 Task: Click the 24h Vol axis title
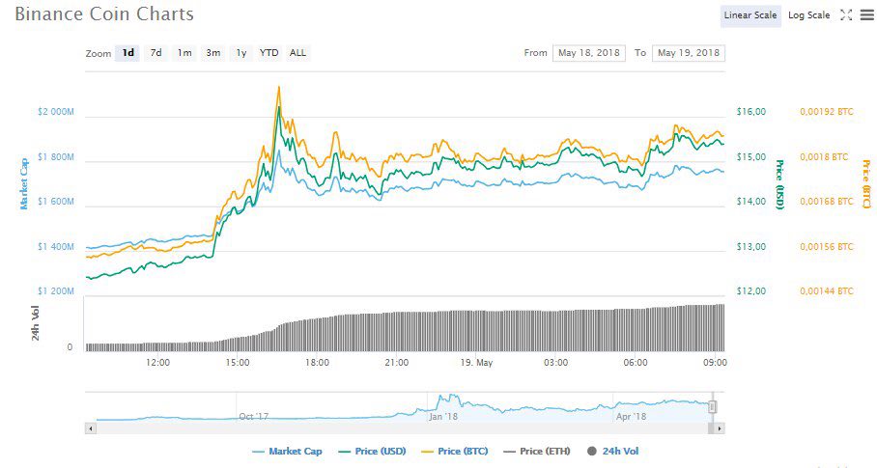36,323
